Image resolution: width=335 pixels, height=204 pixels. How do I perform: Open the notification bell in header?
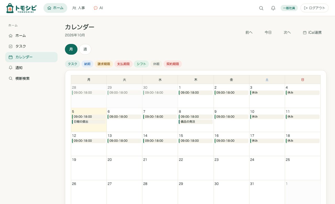click(x=273, y=8)
